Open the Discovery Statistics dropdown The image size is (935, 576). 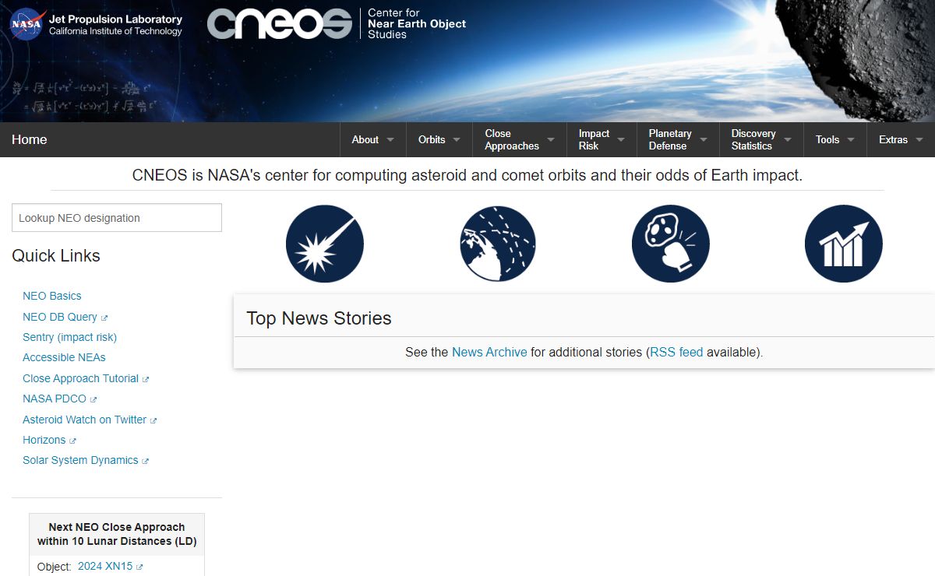click(x=761, y=139)
